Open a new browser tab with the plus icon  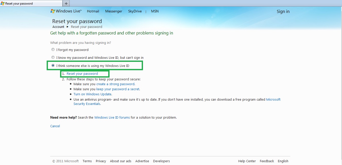[x=66, y=3]
